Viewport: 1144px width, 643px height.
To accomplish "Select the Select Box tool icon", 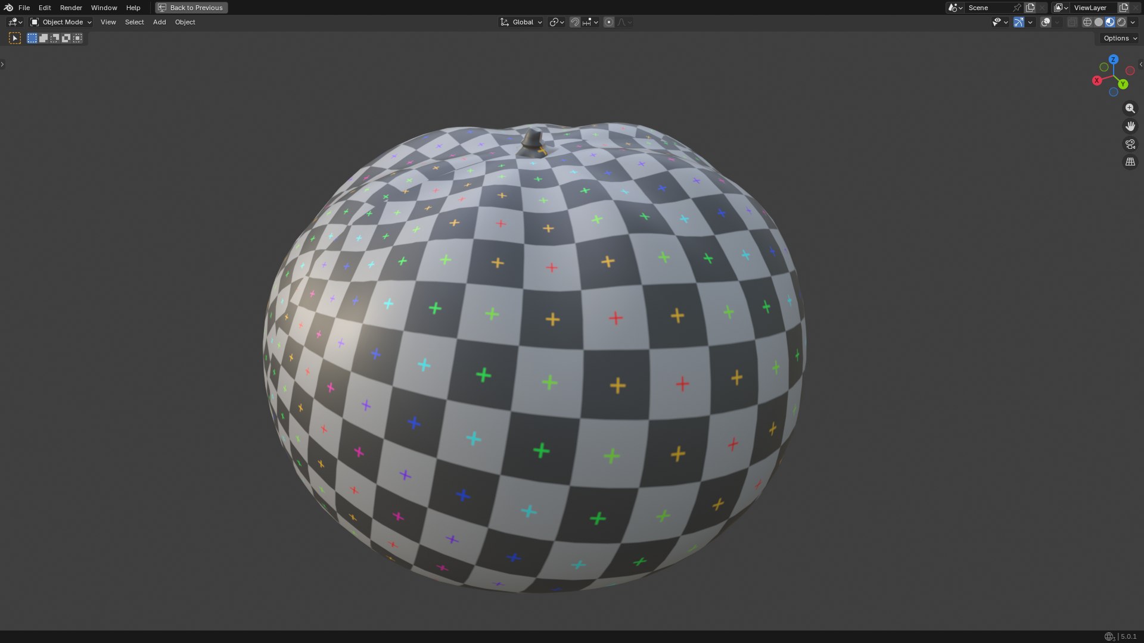I will pyautogui.click(x=15, y=38).
